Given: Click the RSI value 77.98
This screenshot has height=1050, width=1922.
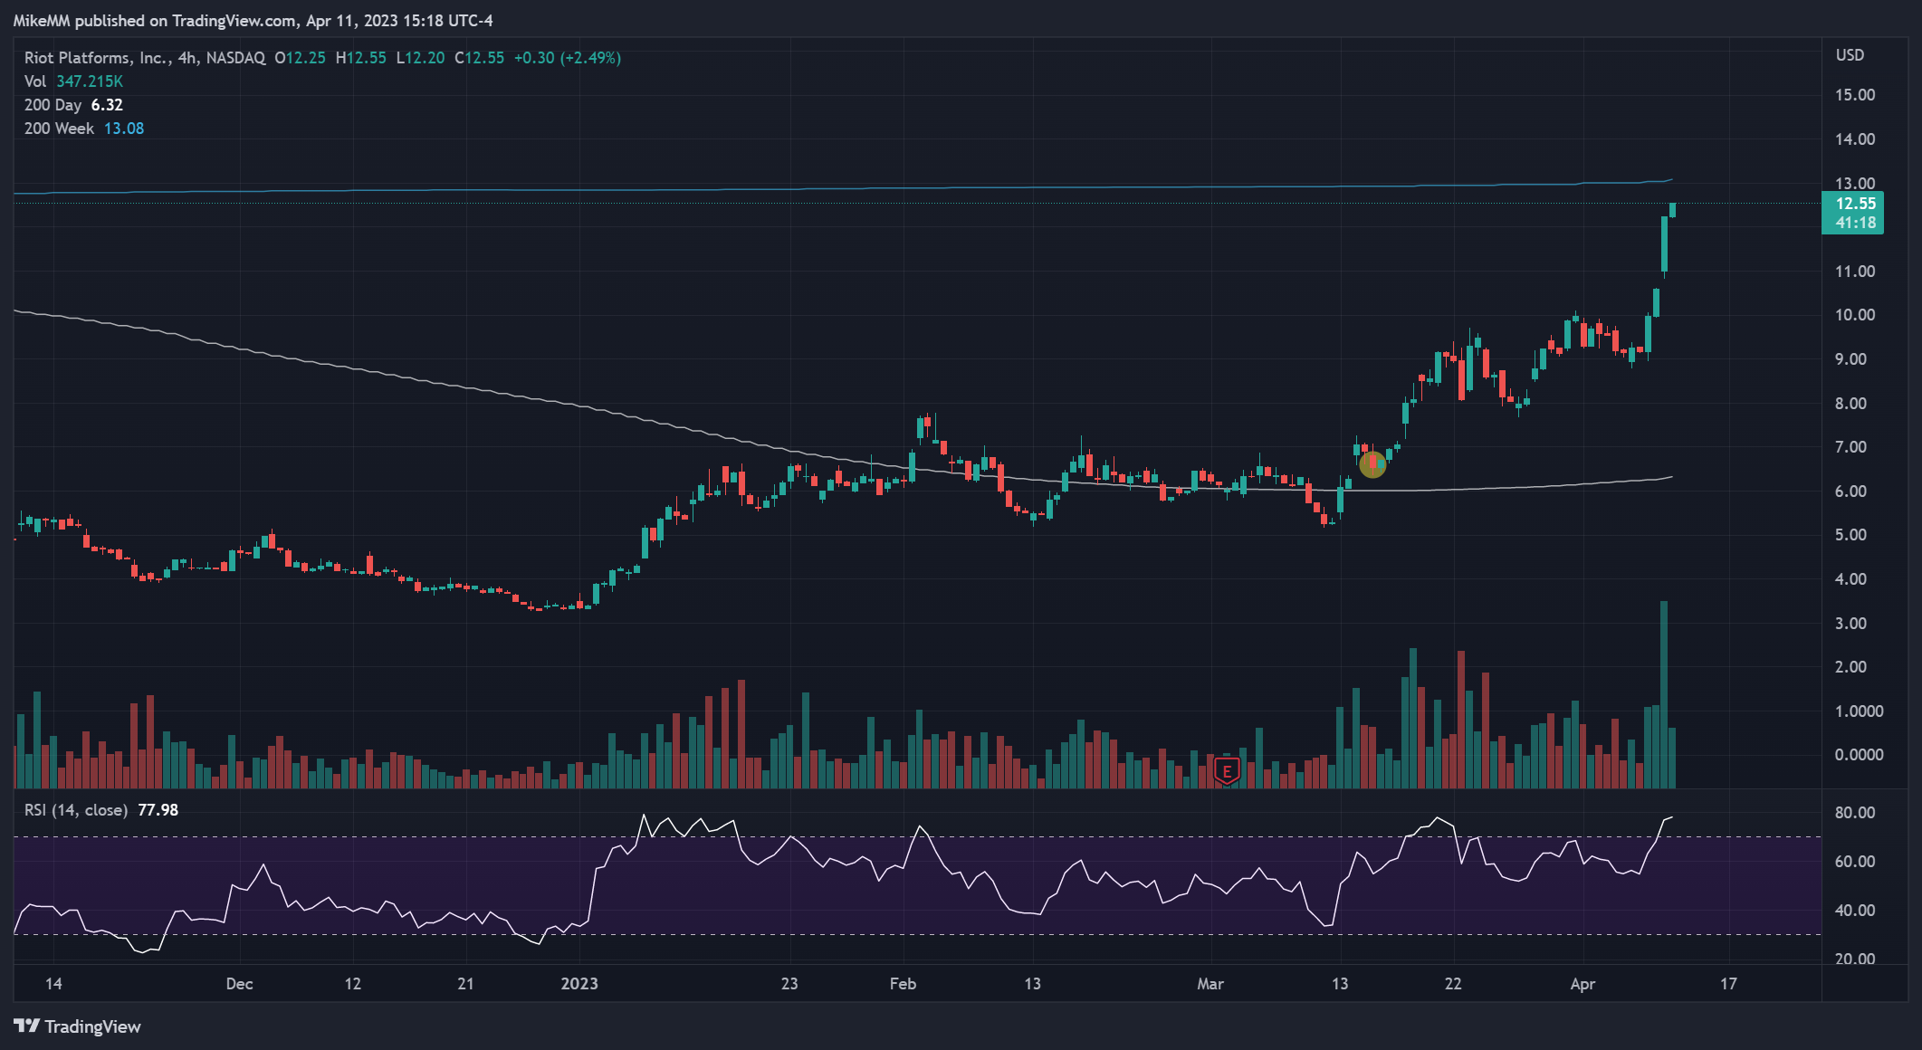Looking at the screenshot, I should click(158, 810).
